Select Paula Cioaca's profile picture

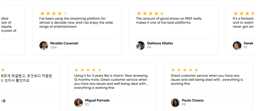(x=175, y=103)
